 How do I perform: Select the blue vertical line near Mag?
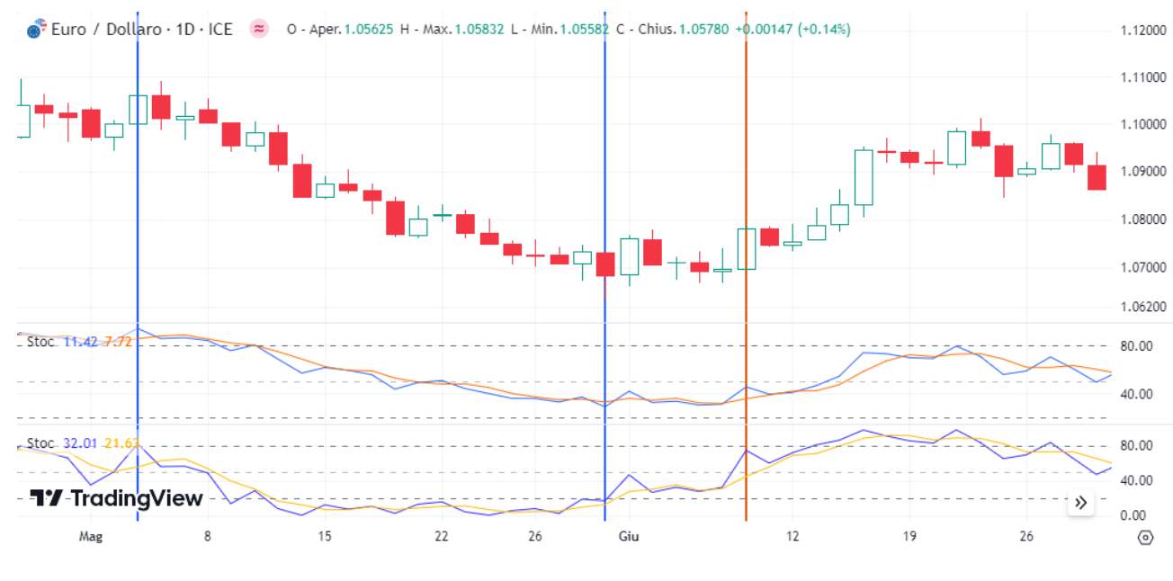click(138, 265)
